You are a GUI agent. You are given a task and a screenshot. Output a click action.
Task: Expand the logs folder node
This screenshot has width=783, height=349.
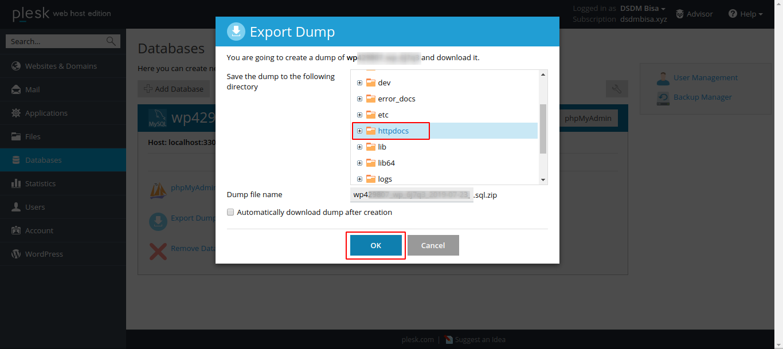359,179
